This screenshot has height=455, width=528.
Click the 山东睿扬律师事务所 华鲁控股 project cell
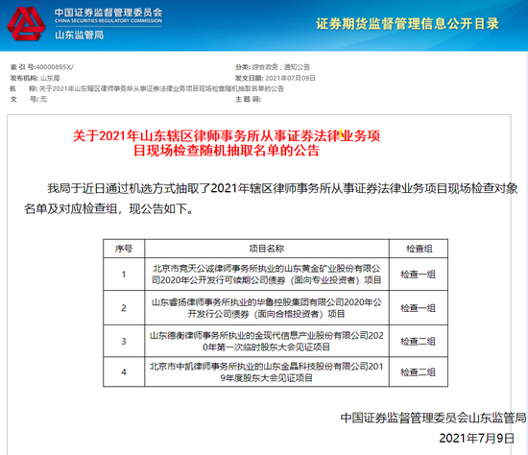267,308
